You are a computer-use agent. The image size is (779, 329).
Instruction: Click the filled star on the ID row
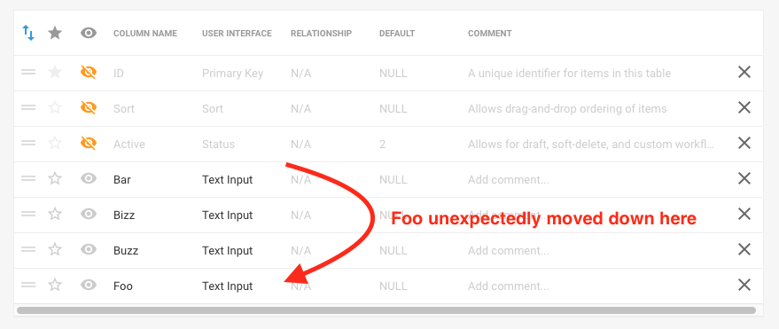click(55, 73)
